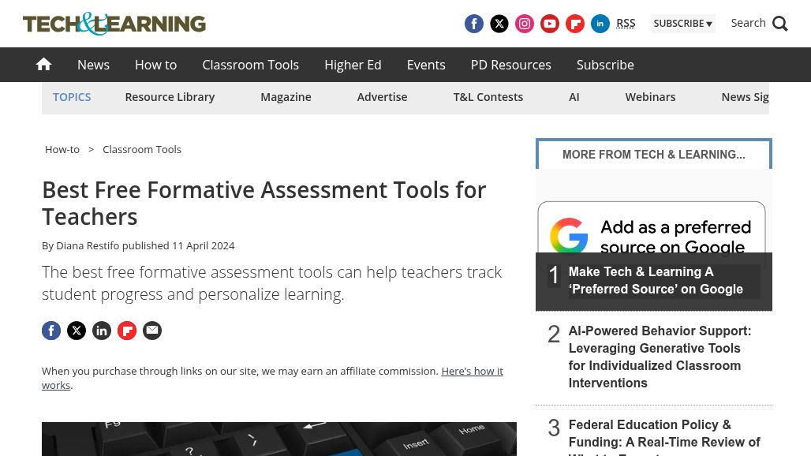Go to homepage via house icon
This screenshot has height=456, width=811.
click(43, 64)
